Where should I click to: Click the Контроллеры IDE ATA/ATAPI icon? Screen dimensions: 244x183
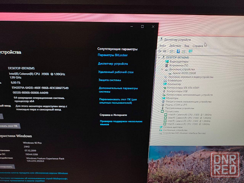click(165, 88)
